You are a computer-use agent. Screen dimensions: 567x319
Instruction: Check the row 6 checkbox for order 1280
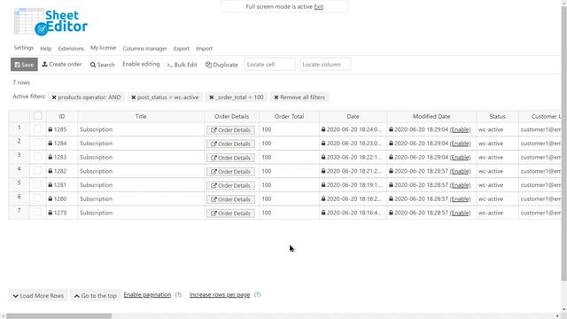pyautogui.click(x=37, y=198)
